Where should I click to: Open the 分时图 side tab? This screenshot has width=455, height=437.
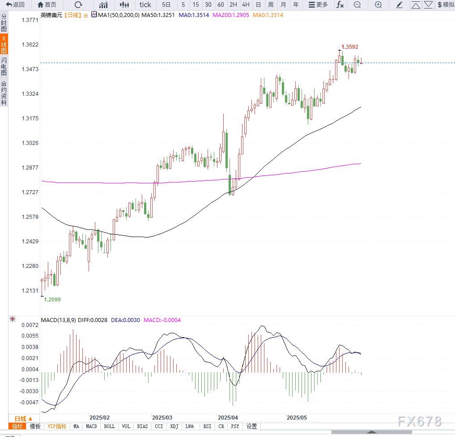tap(4, 23)
